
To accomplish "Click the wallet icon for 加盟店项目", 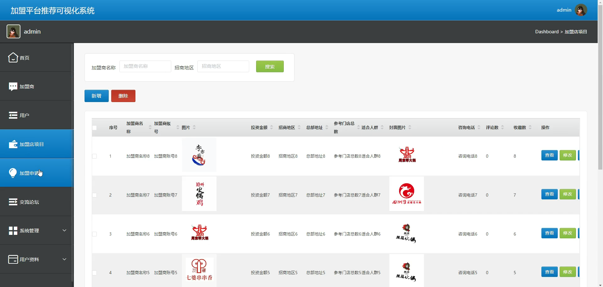I will pos(13,144).
